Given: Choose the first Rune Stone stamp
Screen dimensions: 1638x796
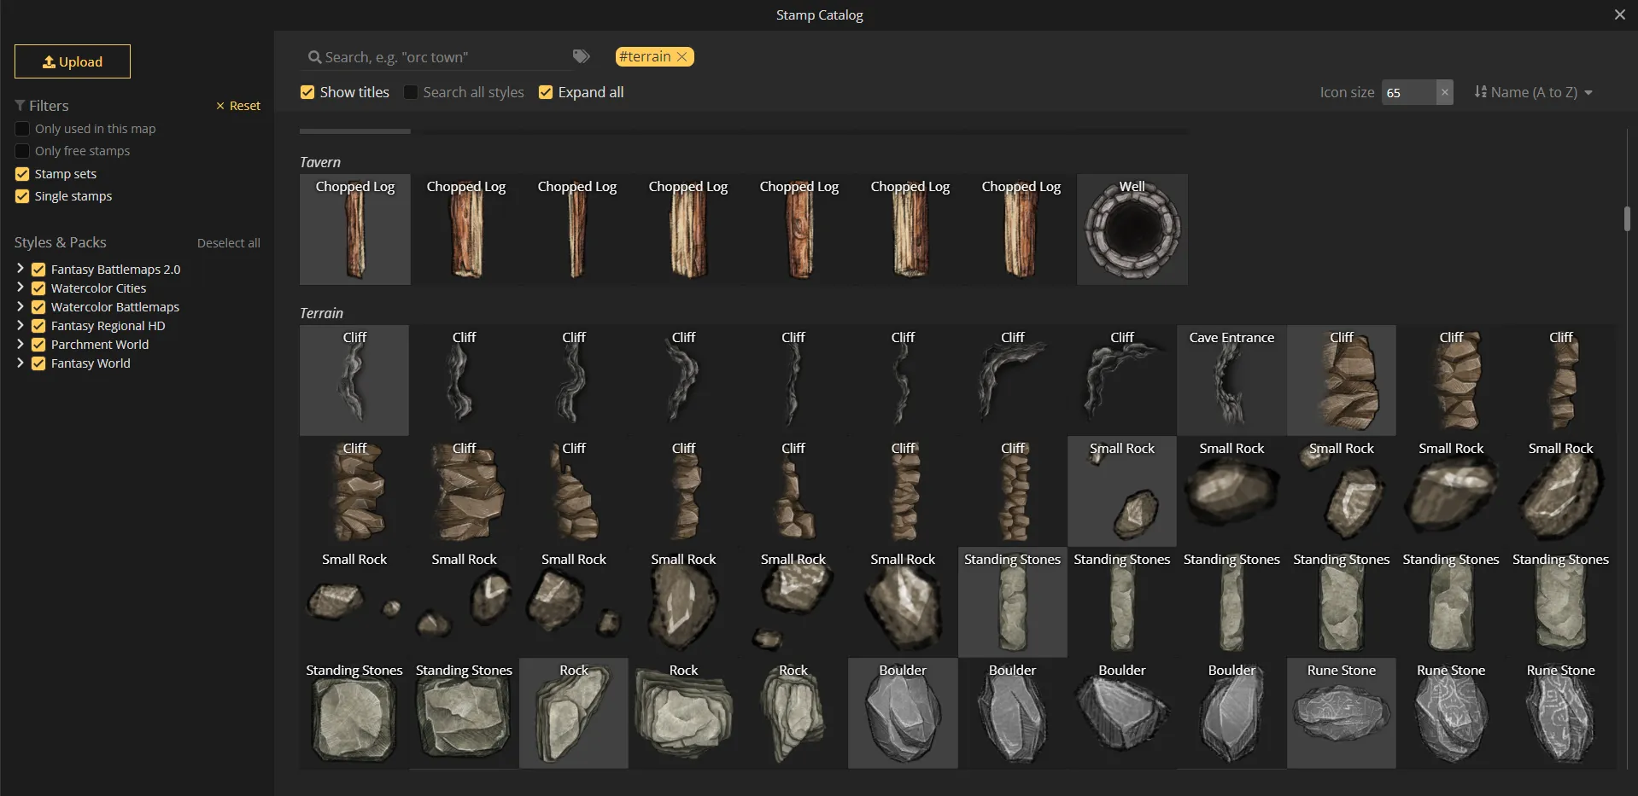Looking at the screenshot, I should (x=1341, y=713).
